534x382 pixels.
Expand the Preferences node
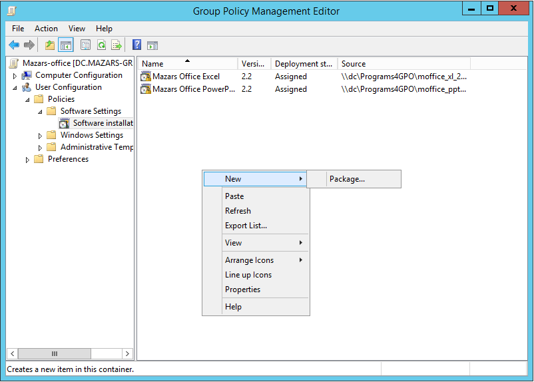pyautogui.click(x=27, y=160)
